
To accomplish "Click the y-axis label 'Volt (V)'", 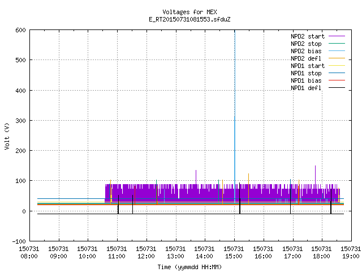I will pos(7,136).
